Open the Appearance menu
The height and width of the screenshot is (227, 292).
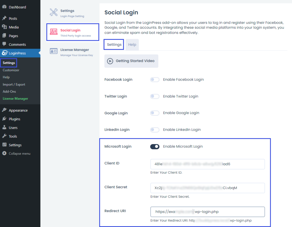tap(20, 110)
